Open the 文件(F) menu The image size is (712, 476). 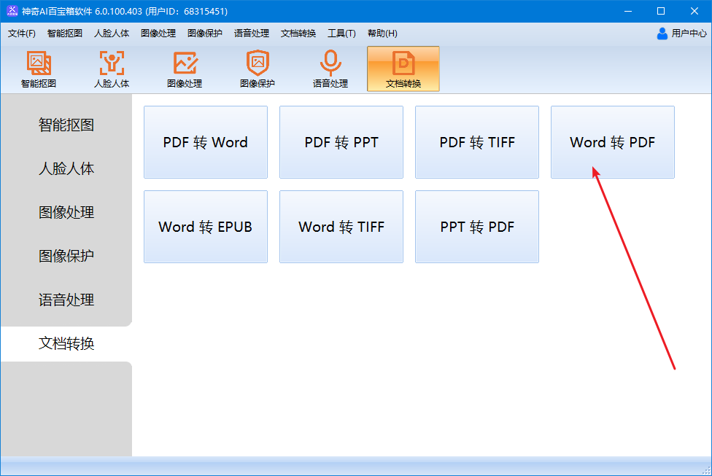click(22, 34)
